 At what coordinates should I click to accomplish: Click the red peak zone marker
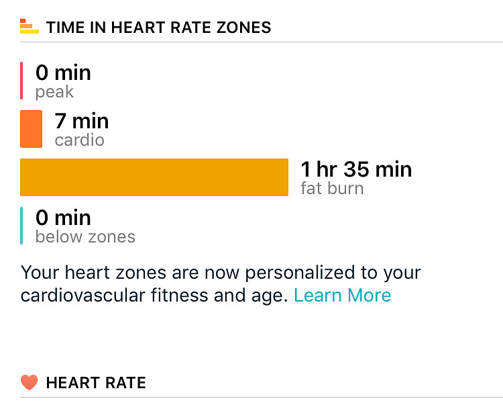[x=21, y=81]
